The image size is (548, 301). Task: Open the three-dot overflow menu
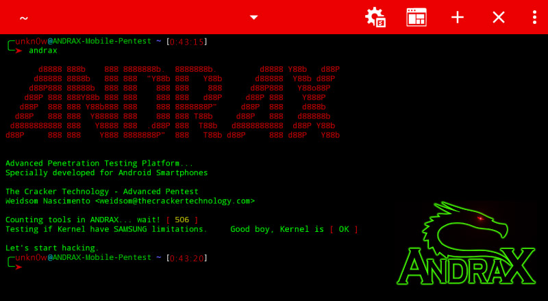pyautogui.click(x=534, y=17)
